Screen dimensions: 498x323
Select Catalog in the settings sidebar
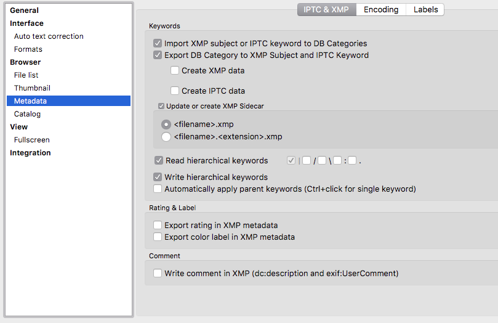tap(27, 114)
